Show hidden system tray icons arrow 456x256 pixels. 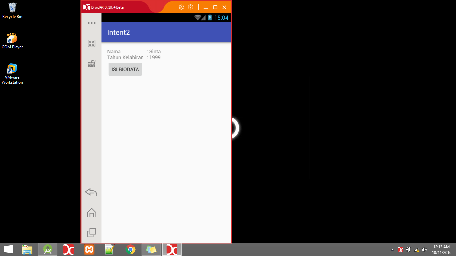[x=392, y=250]
